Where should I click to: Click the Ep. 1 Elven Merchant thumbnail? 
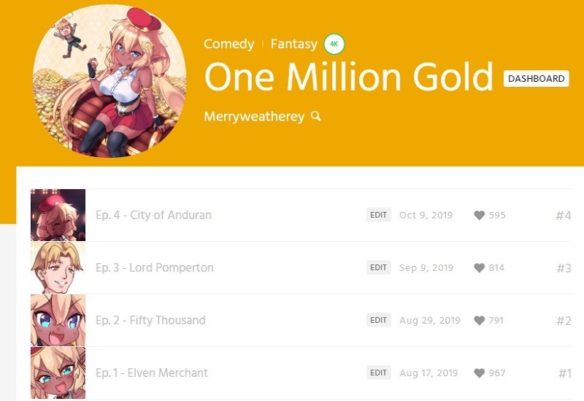pos(58,373)
